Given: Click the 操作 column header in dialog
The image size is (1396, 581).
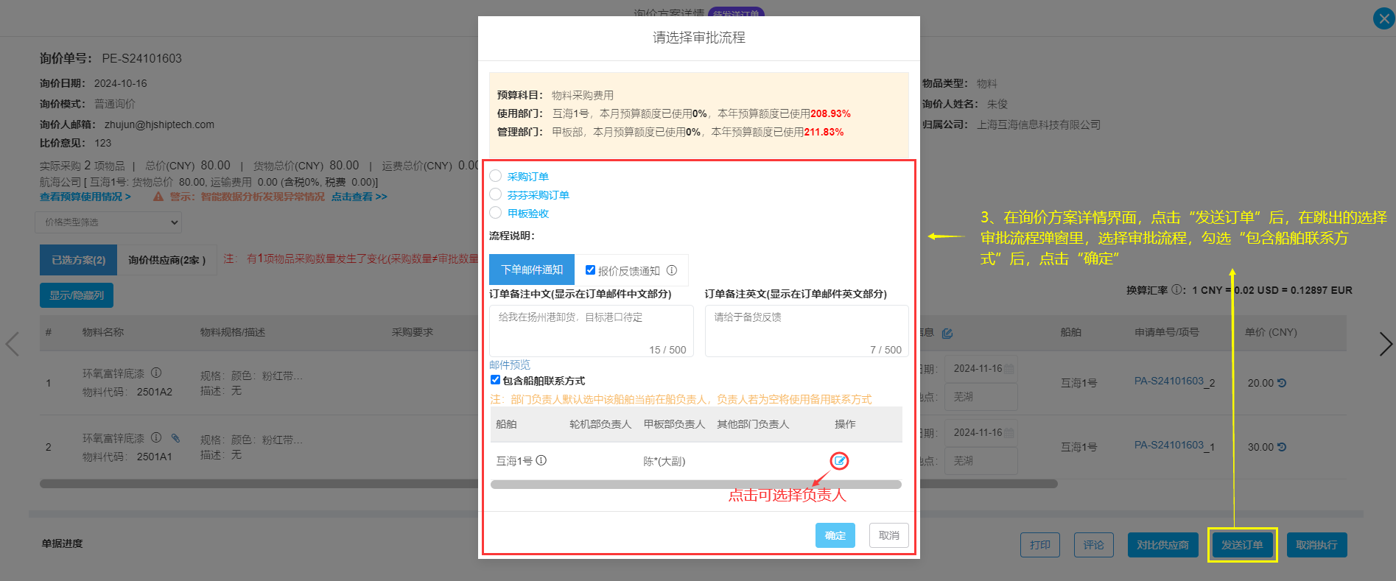Looking at the screenshot, I should pyautogui.click(x=845, y=424).
